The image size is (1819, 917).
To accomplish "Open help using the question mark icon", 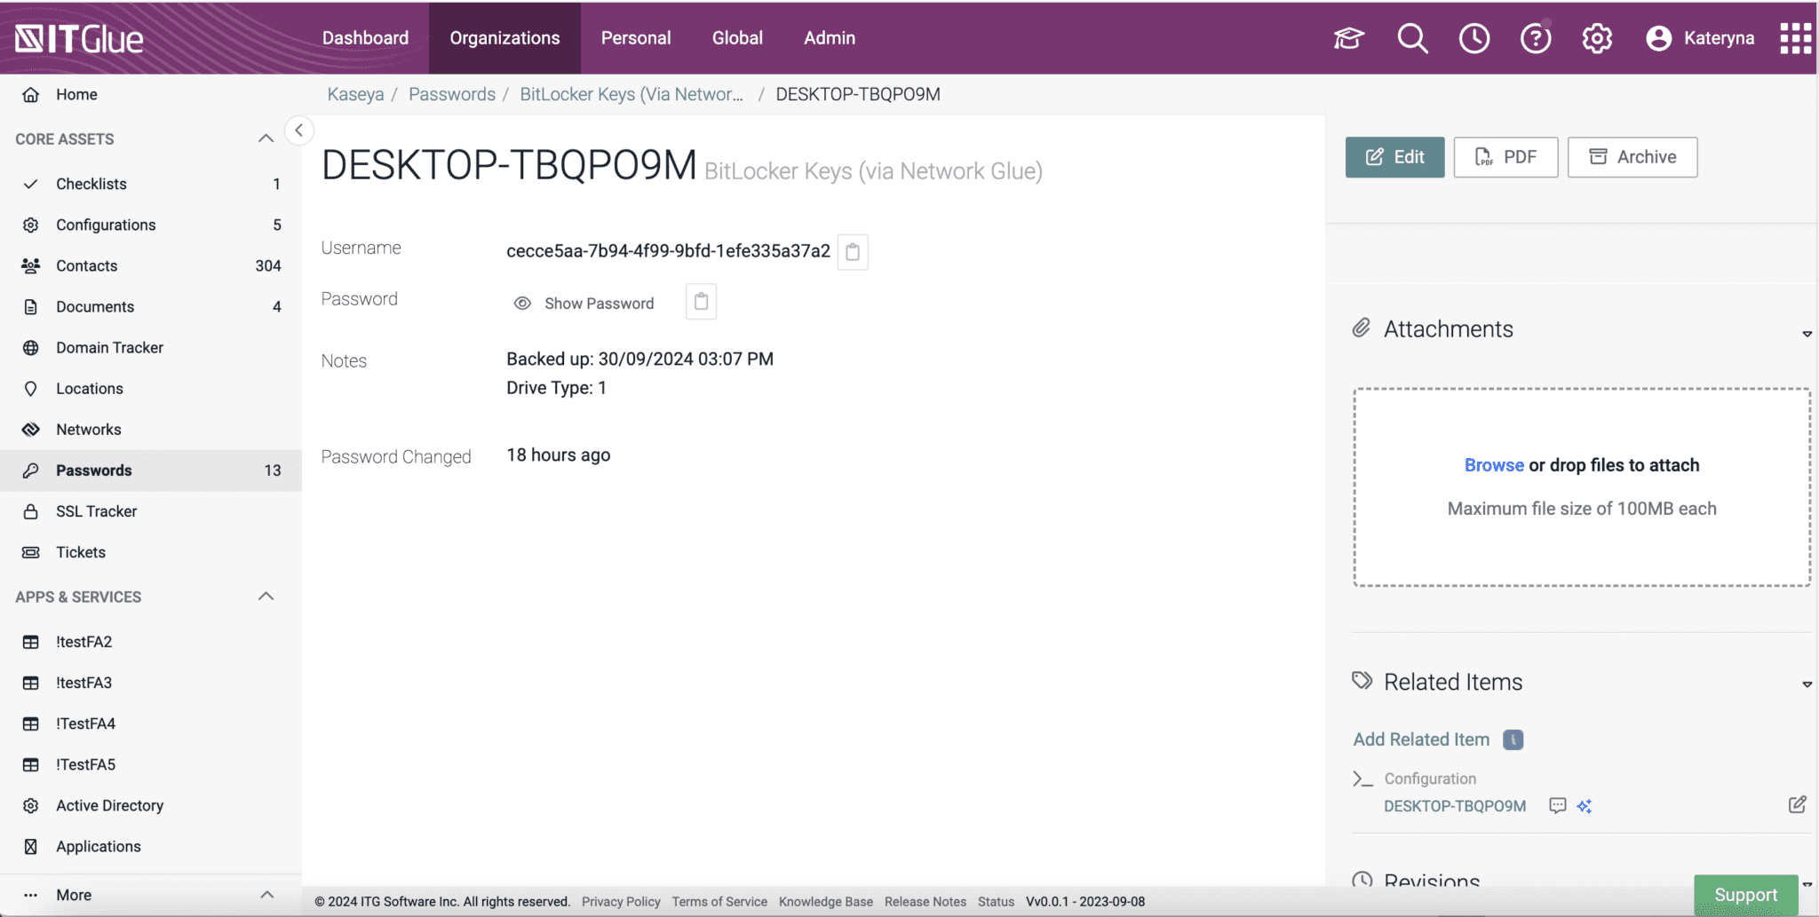I will click(x=1535, y=37).
